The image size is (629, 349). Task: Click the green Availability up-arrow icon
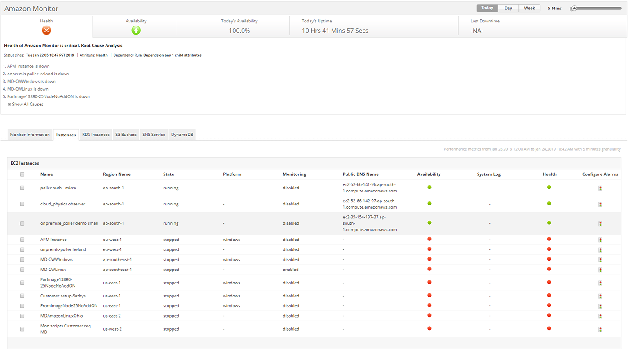[136, 30]
